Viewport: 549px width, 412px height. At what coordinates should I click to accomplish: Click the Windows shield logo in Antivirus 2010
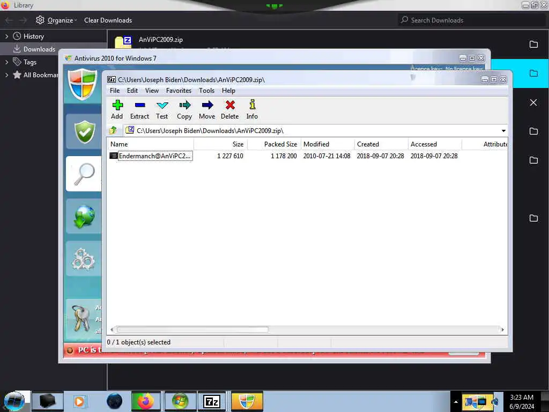pyautogui.click(x=83, y=84)
